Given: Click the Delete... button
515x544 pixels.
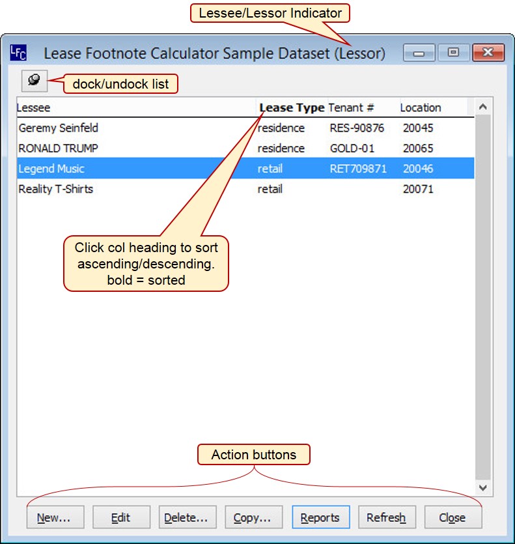Looking at the screenshot, I should (188, 517).
